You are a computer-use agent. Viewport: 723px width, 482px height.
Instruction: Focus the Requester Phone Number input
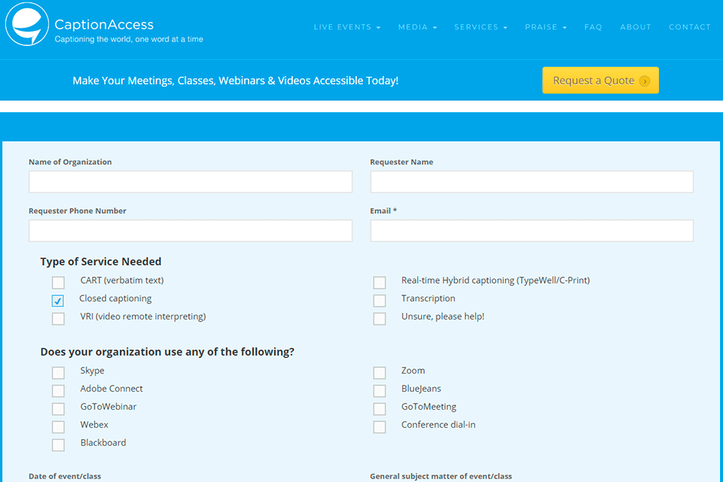191,230
